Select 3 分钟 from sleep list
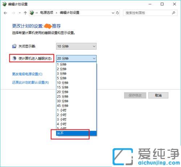 point(76,74)
